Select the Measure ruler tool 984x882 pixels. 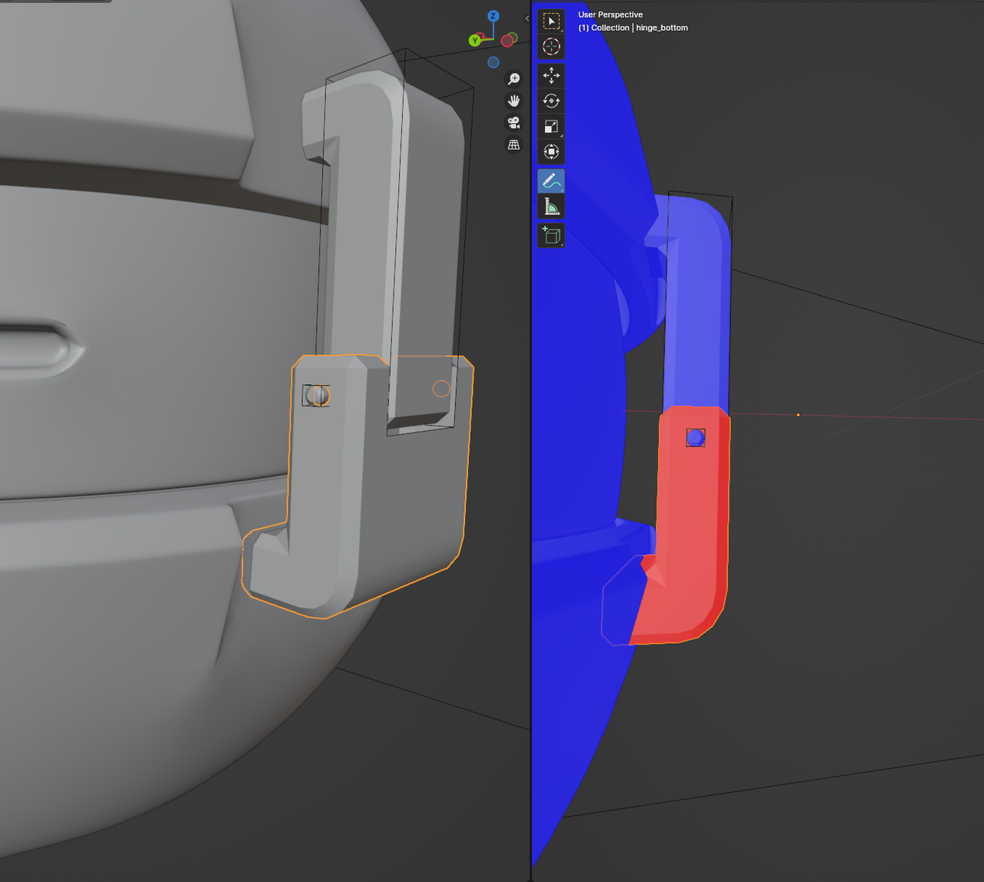[551, 206]
